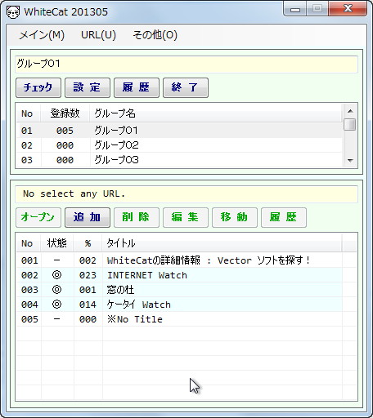Click the 005 number cell in URL list
Image resolution: width=373 pixels, height=418 pixels.
(29, 319)
